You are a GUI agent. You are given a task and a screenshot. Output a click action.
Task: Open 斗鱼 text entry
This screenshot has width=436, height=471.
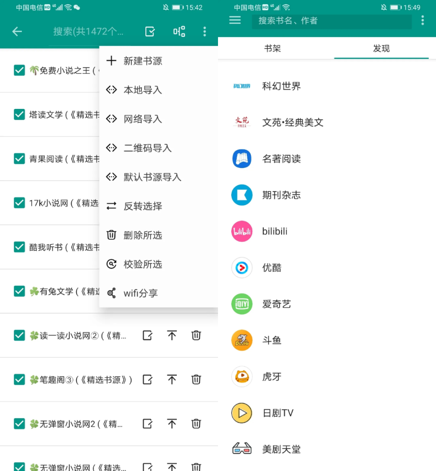click(x=272, y=340)
